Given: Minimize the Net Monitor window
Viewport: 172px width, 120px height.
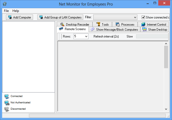Looking at the screenshot, I should 148,3.
